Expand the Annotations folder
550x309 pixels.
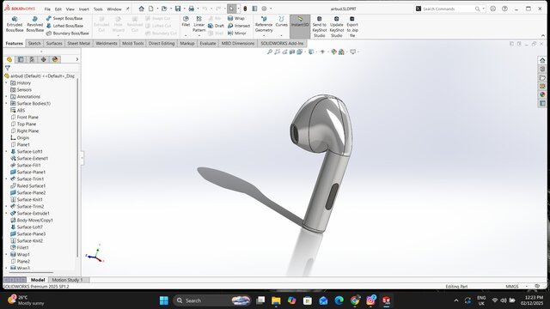6,97
